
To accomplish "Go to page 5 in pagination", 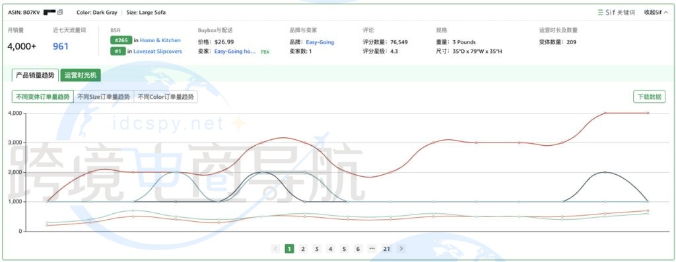I will 344,249.
